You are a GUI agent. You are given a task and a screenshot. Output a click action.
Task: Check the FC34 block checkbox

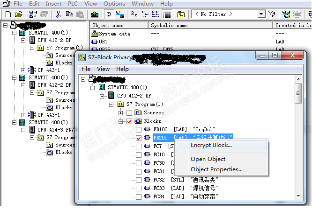pos(139,196)
